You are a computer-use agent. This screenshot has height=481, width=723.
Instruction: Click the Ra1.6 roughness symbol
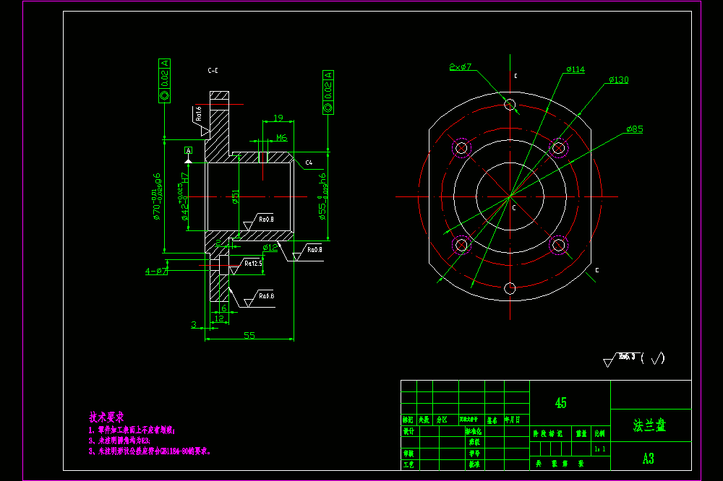coord(201,121)
